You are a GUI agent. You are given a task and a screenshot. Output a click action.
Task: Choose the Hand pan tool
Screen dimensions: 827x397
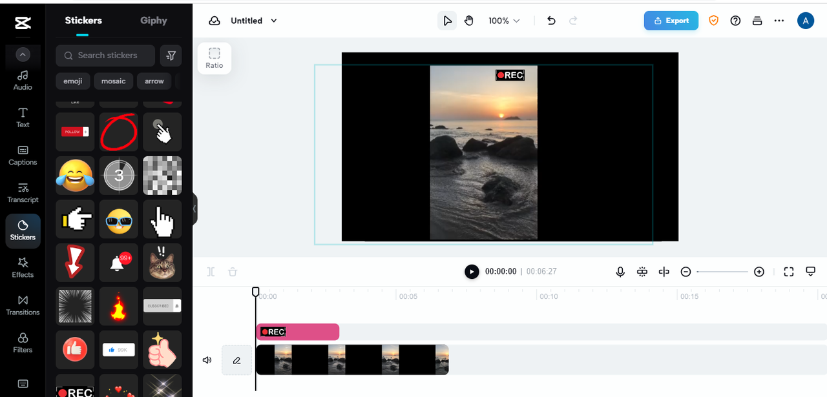(x=469, y=21)
